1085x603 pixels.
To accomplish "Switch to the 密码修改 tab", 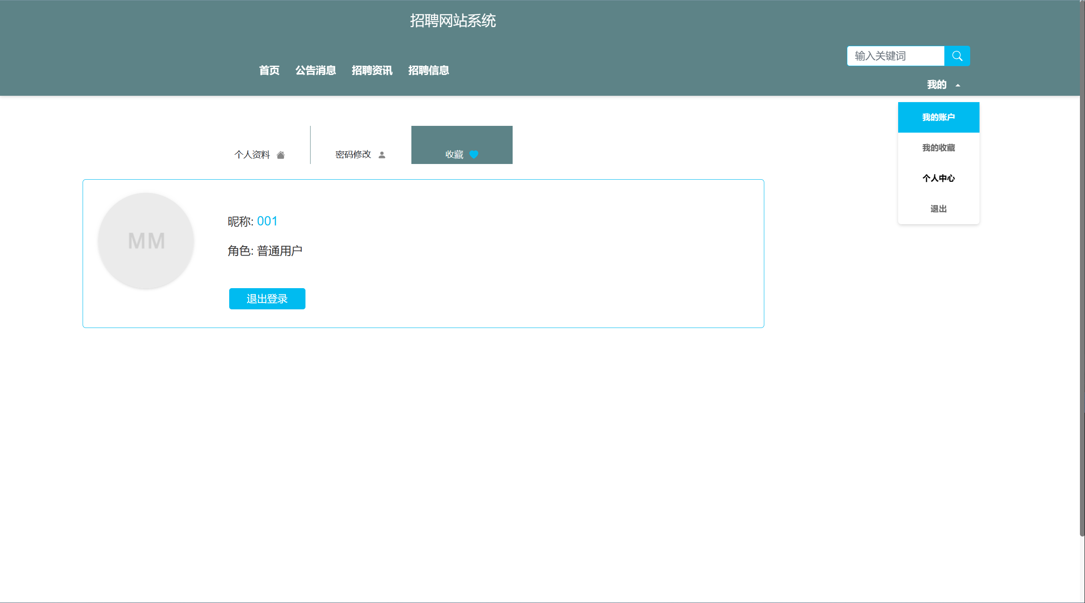I will 353,155.
